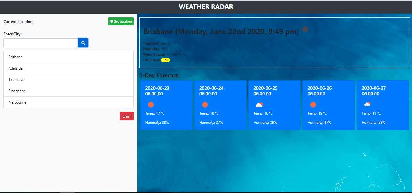The image size is (412, 193).
Task: Click the Brisbane date heading
Action: click(x=221, y=32)
